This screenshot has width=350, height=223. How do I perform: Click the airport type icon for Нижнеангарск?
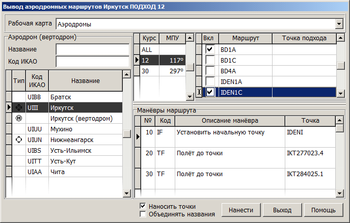(19, 140)
